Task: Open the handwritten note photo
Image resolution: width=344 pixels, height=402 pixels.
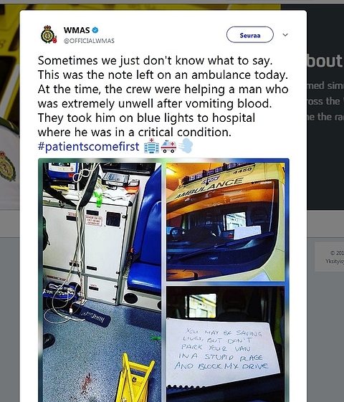Action: 225,344
